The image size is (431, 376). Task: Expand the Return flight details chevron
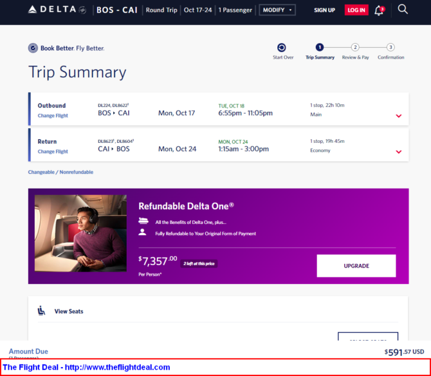point(399,152)
